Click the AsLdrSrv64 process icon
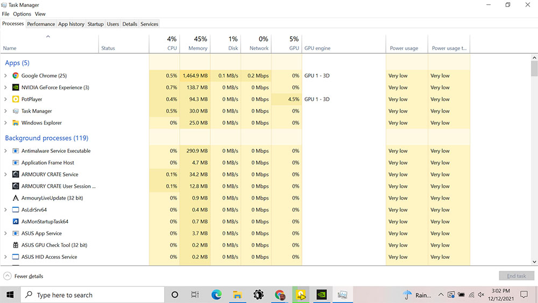 tap(16, 210)
